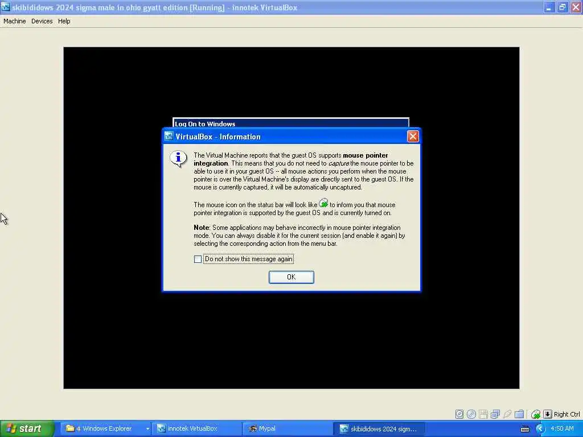Switch to innotek VirtualBox taskbar window
The height and width of the screenshot is (437, 583).
coord(196,428)
